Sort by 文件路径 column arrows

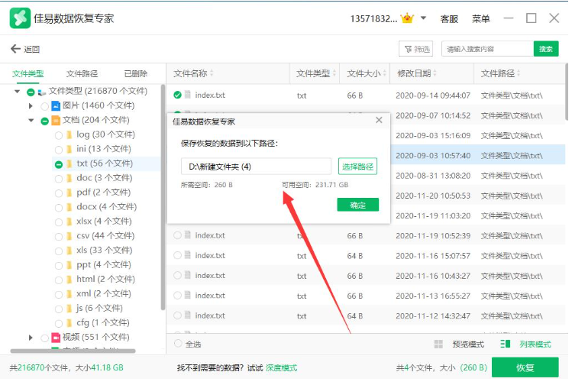tap(519, 73)
